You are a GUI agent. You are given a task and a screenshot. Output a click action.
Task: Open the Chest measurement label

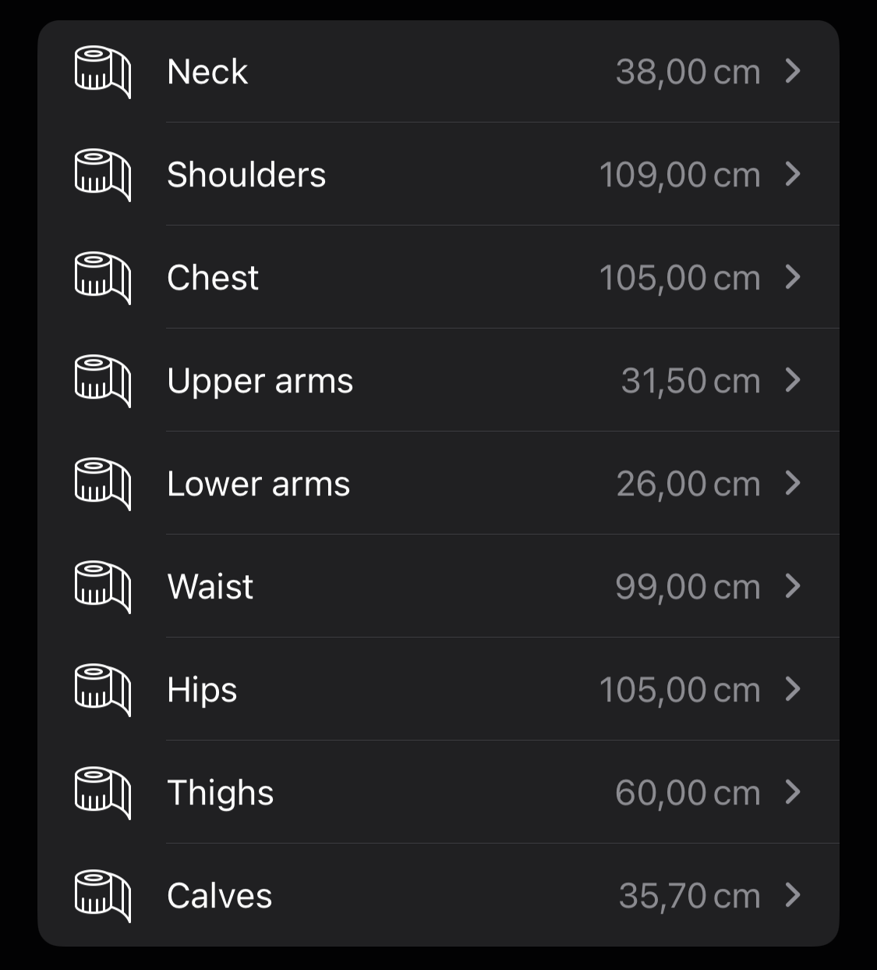(x=213, y=278)
